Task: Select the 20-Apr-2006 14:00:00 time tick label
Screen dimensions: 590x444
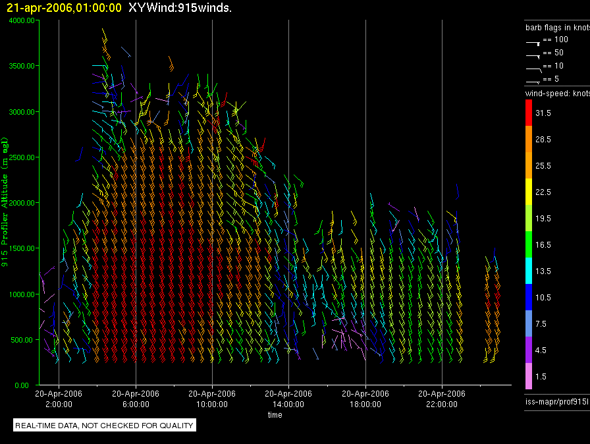Action: [x=288, y=399]
